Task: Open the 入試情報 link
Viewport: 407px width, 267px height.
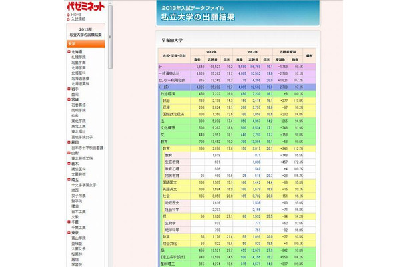Action: click(78, 19)
